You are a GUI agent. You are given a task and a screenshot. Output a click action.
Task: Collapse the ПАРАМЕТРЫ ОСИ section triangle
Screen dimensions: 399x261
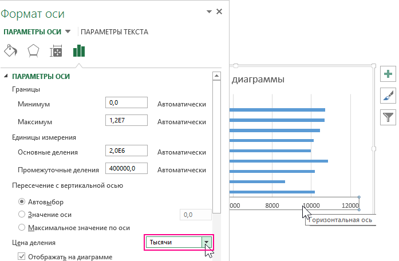tap(6, 76)
